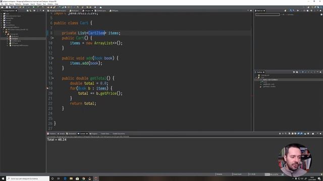The image size is (323, 181).
Task: Open Microsoft Edge from the taskbar
Action: tap(65, 178)
